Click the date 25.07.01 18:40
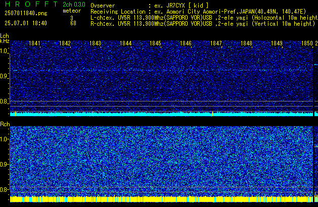 pyautogui.click(x=26, y=23)
